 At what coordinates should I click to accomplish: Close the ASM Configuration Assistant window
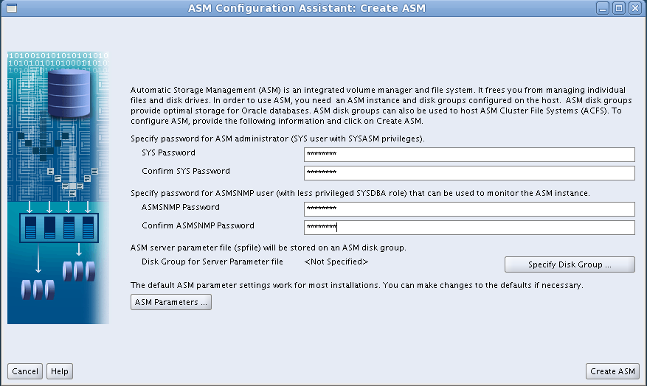tap(634, 8)
